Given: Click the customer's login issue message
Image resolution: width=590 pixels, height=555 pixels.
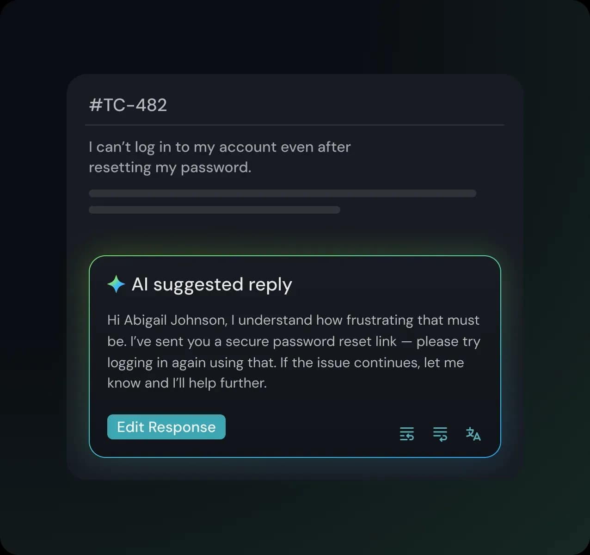Looking at the screenshot, I should [x=220, y=157].
